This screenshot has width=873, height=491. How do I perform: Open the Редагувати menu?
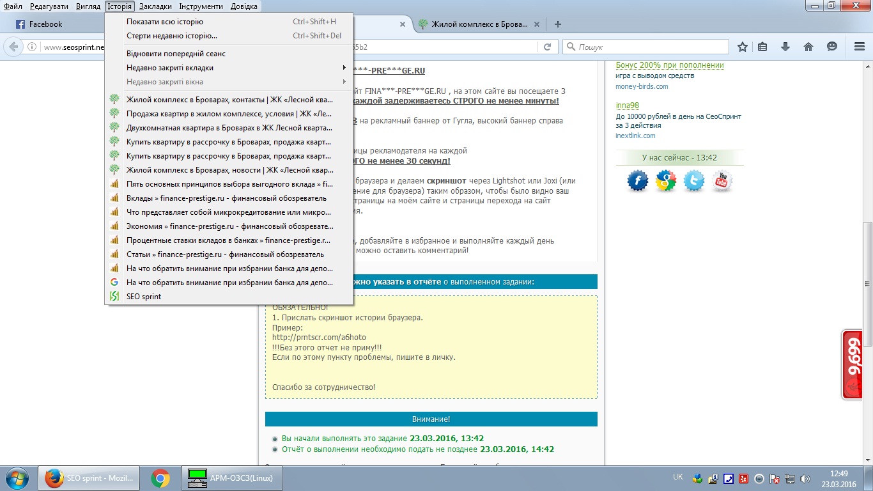pos(49,6)
